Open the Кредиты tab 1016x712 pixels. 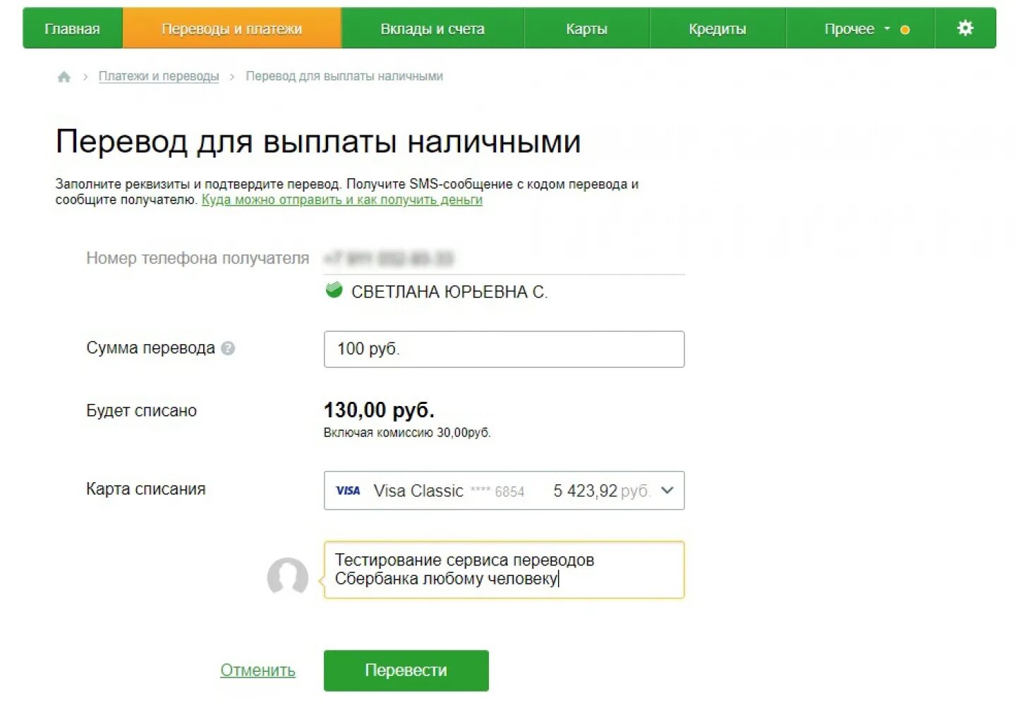tap(717, 29)
